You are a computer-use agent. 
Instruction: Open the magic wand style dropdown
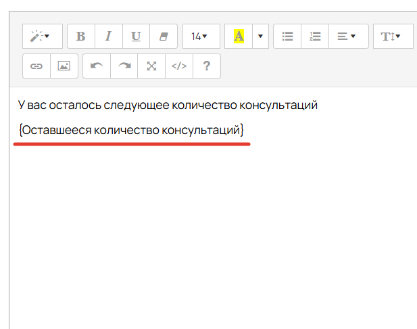click(x=43, y=37)
